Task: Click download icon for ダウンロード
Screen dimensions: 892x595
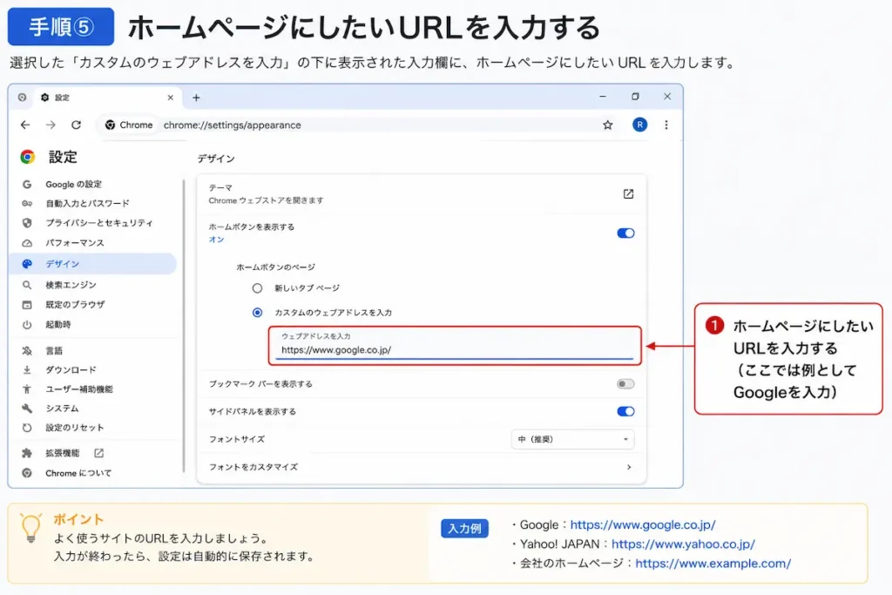Action: [x=27, y=369]
